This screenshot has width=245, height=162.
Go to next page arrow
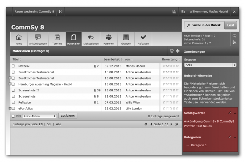pos(172,124)
